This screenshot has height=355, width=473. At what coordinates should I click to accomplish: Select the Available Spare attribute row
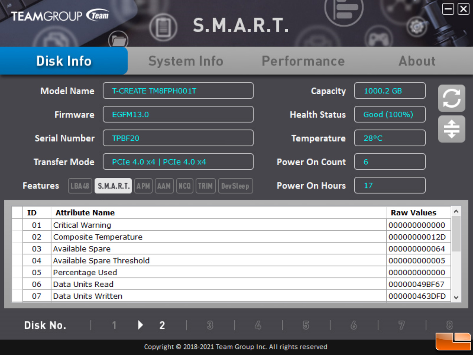(231, 249)
